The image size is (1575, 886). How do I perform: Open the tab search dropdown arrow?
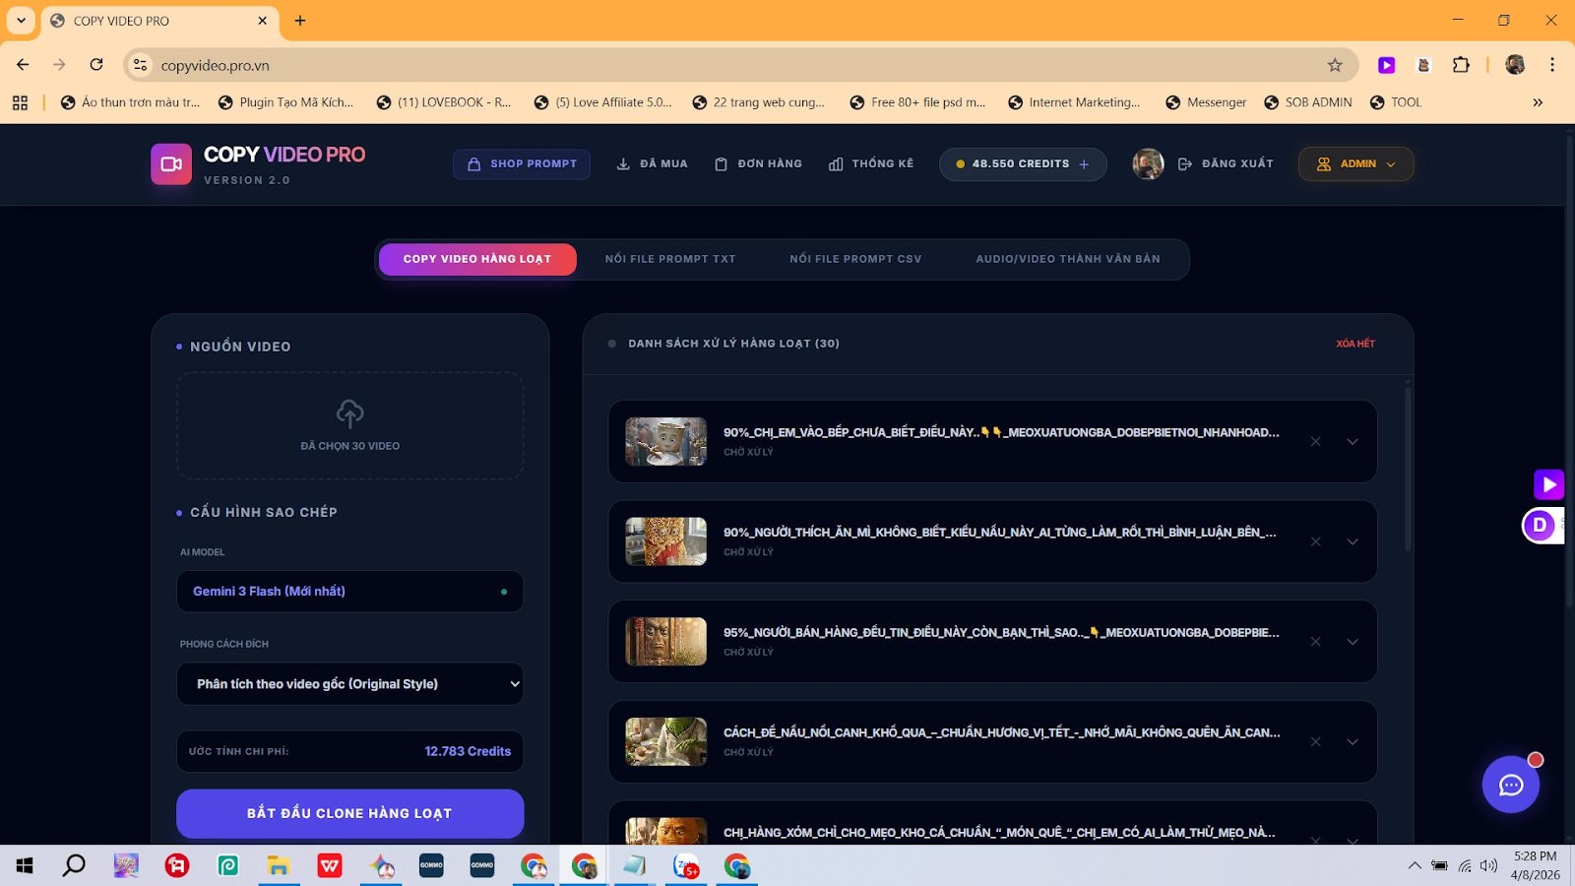tap(21, 21)
